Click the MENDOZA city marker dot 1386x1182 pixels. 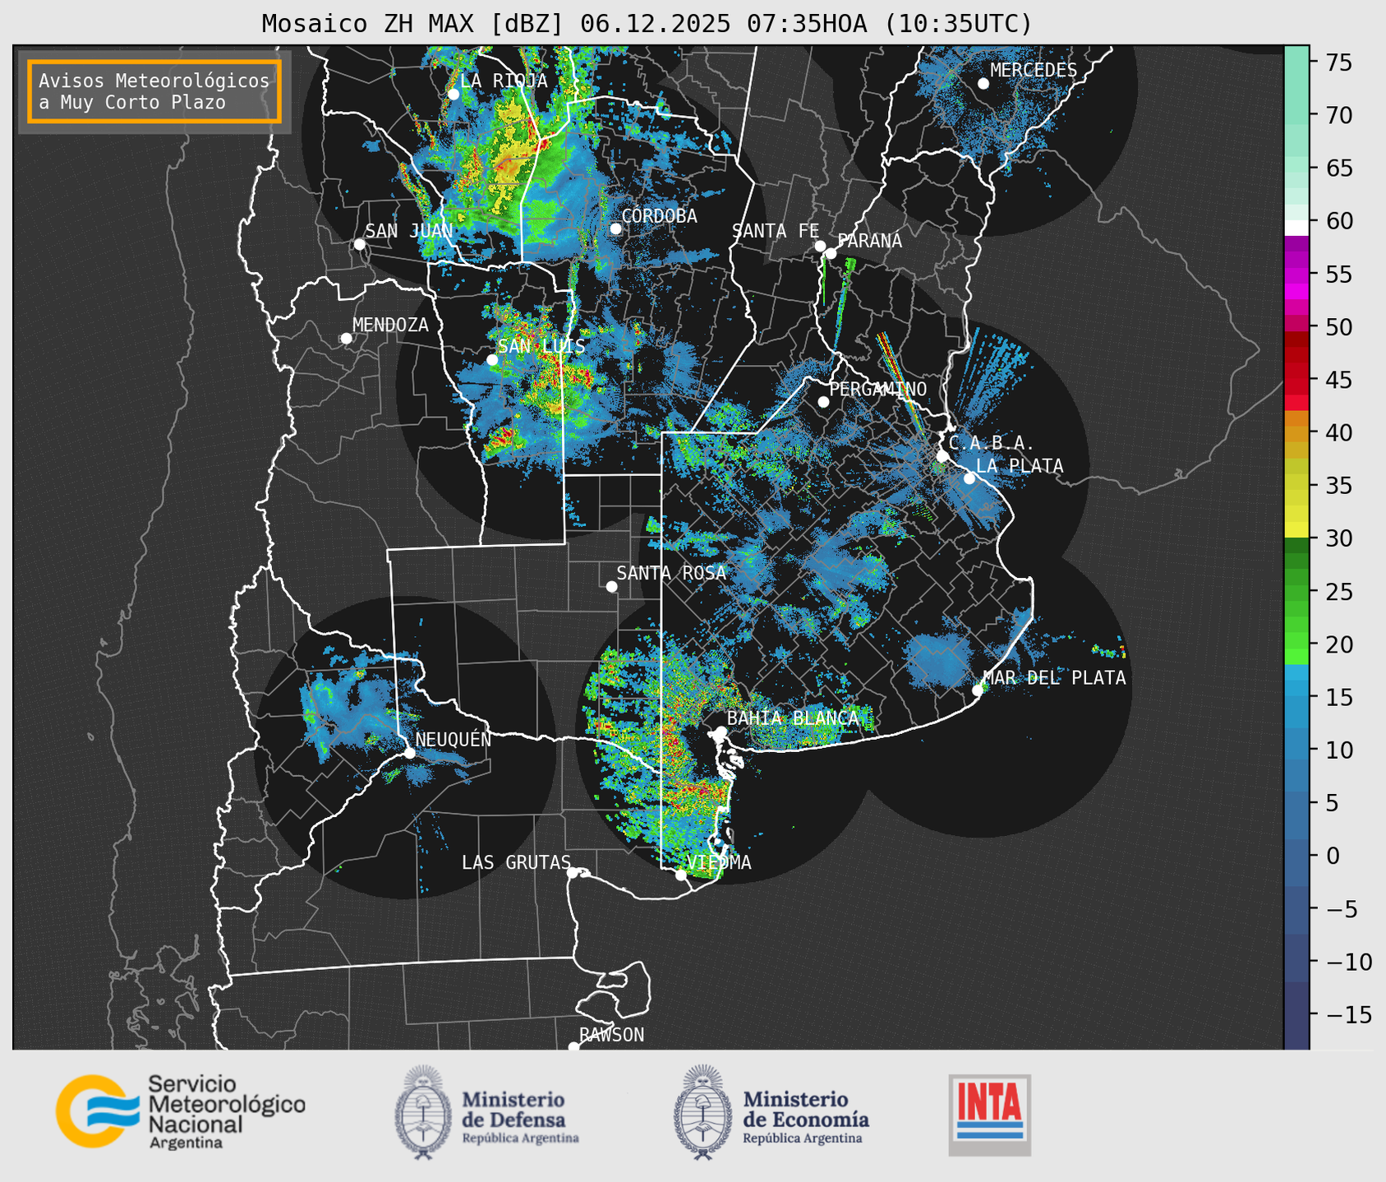click(x=346, y=339)
